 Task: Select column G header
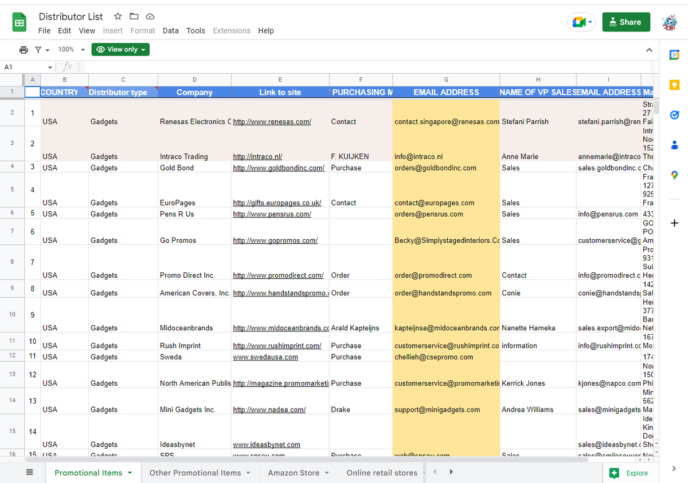tap(446, 80)
